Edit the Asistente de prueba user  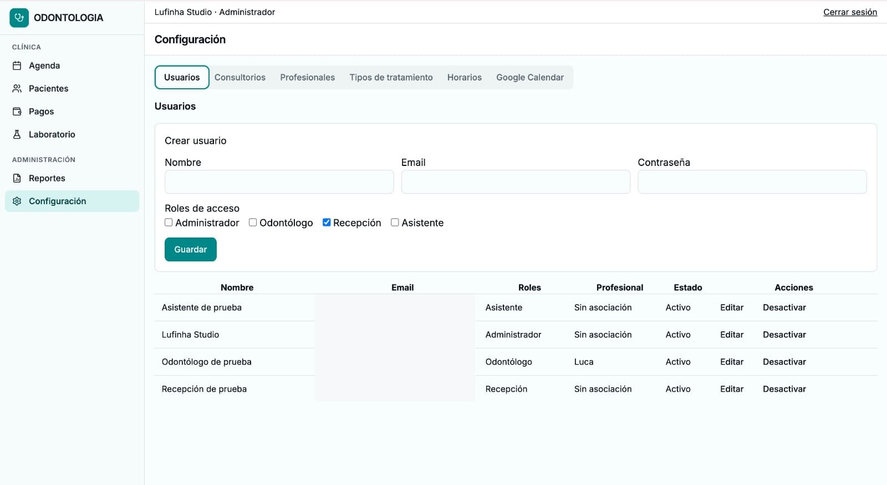pos(732,307)
